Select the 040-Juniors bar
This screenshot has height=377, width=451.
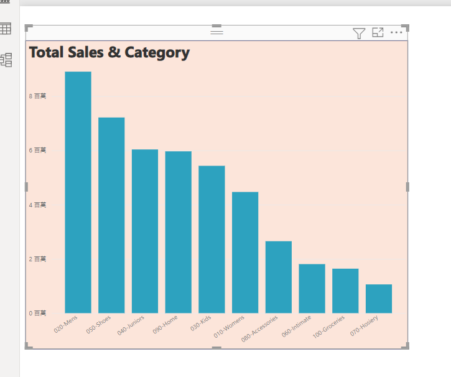pos(145,231)
